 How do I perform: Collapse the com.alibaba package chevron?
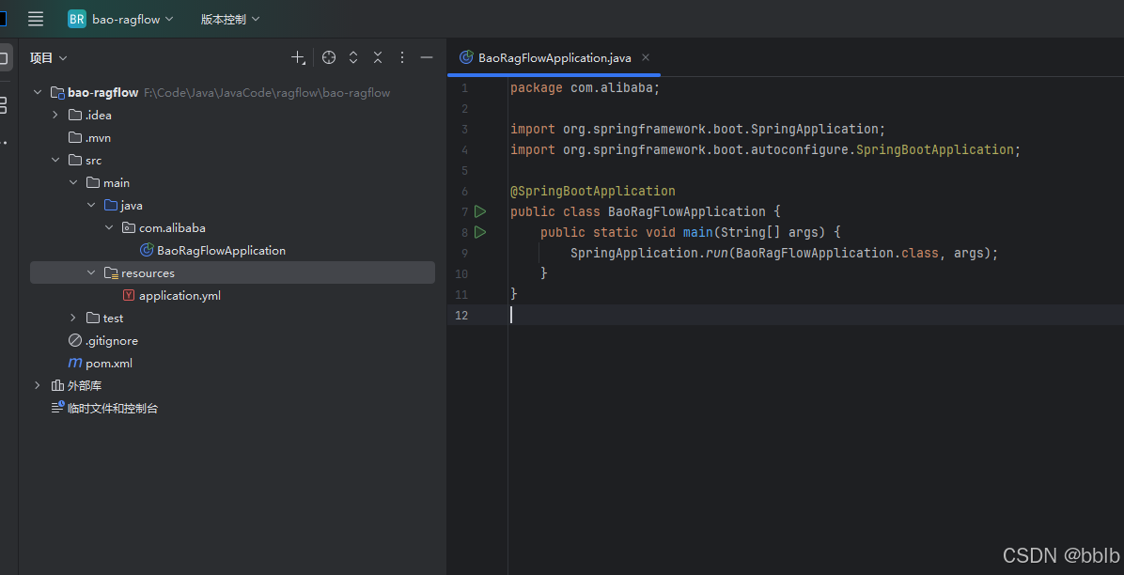pos(109,228)
